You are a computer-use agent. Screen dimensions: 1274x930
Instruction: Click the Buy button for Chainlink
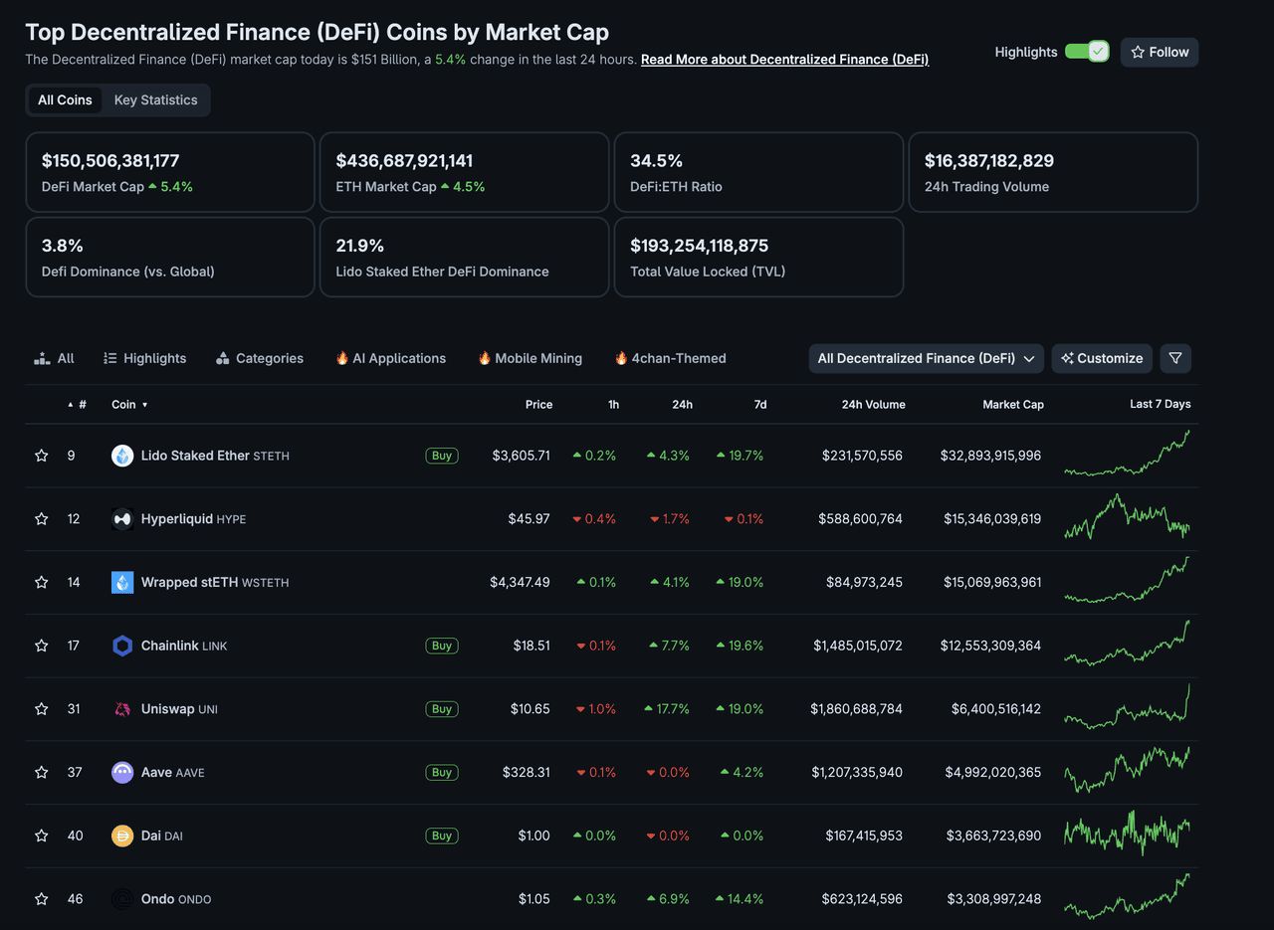click(x=442, y=646)
